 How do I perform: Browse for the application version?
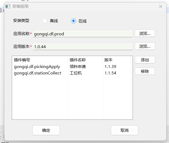(x=145, y=46)
